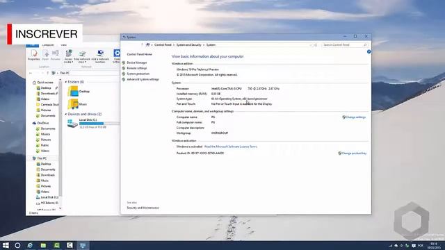Select the large Desktop folder icon under Folders
This screenshot has width=445, height=250.
point(73,91)
